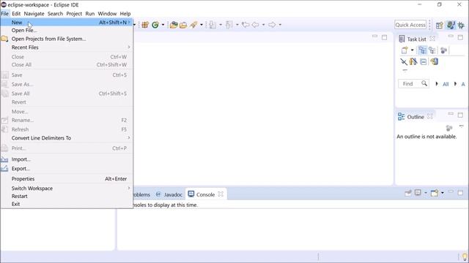
Task: Click the New Java Package toolbar icon
Action: pyautogui.click(x=145, y=25)
